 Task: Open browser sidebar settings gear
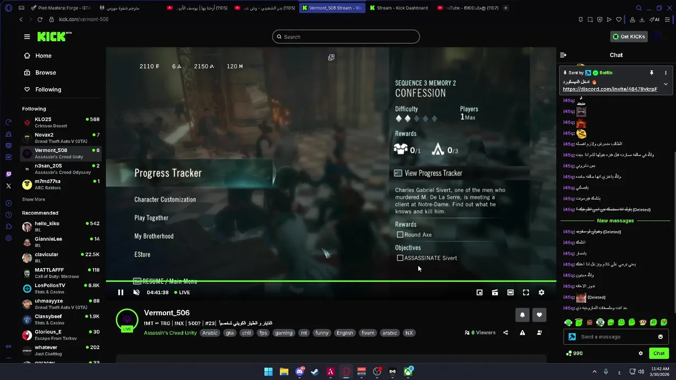(x=8, y=238)
